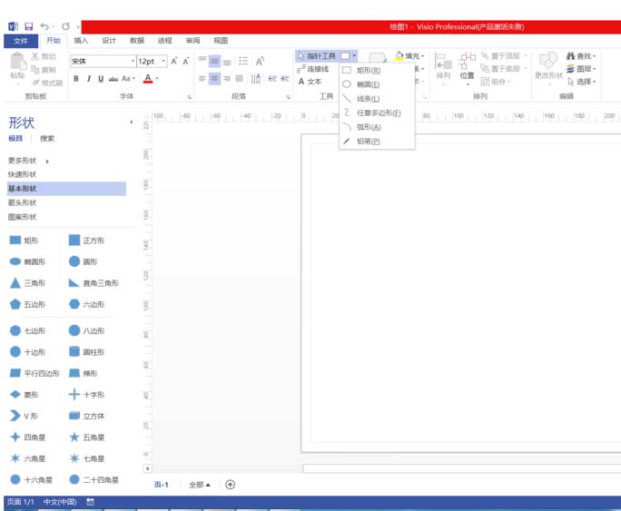Open the 箭头形状 arrow shapes stencil

[x=23, y=203]
